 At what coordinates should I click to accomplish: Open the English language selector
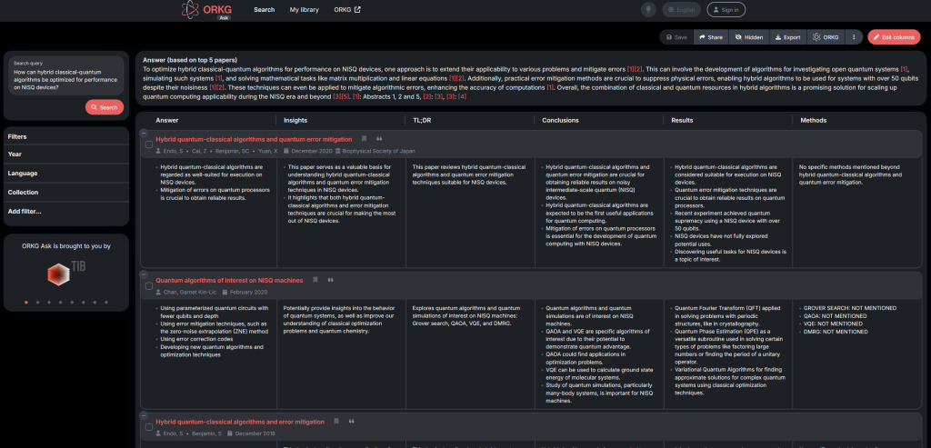point(681,9)
